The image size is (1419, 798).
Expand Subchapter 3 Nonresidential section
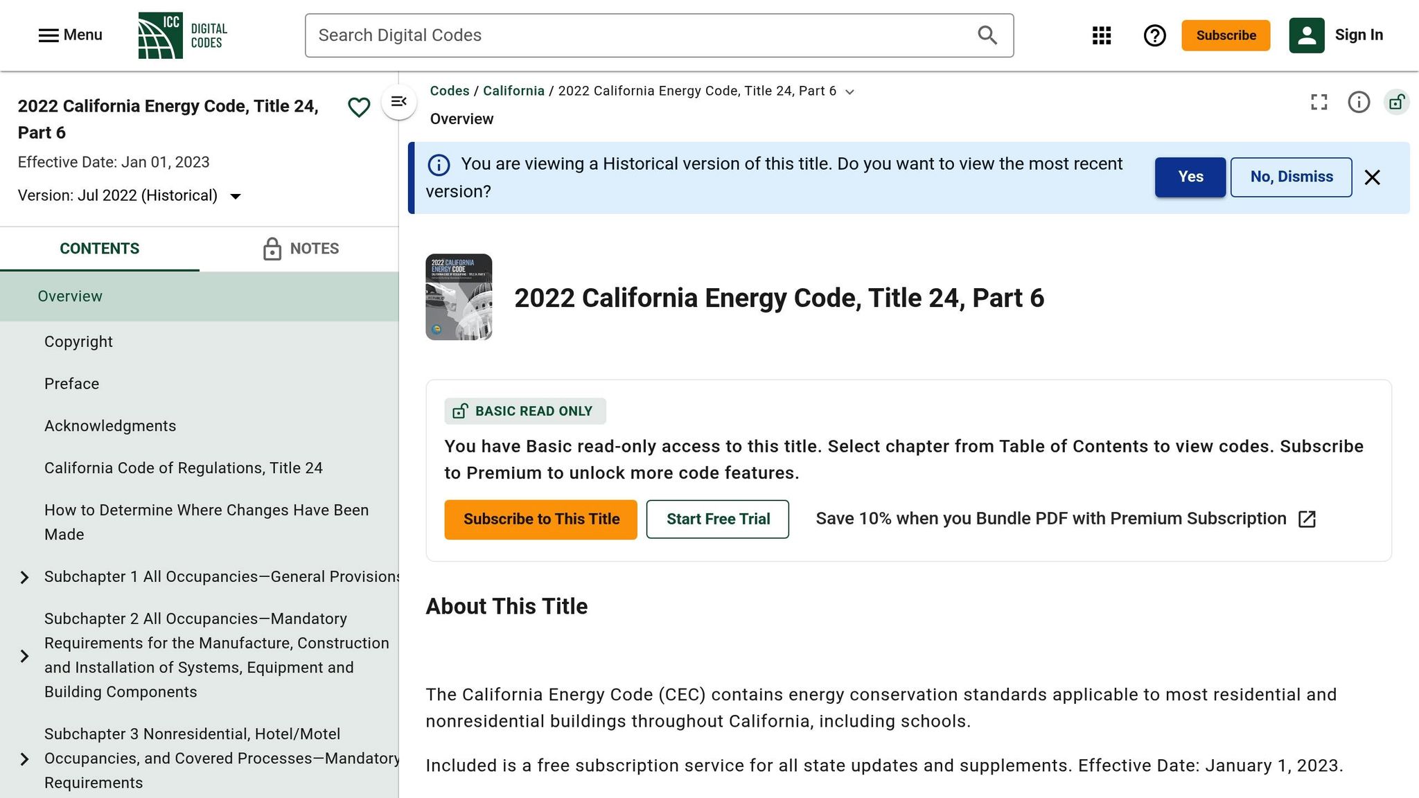point(24,759)
